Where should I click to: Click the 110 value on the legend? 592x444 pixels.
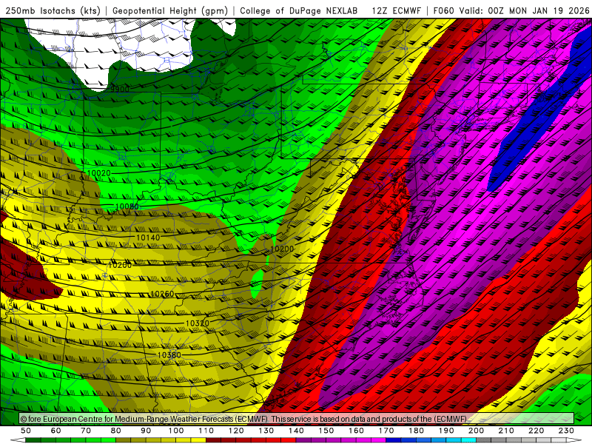click(x=206, y=431)
